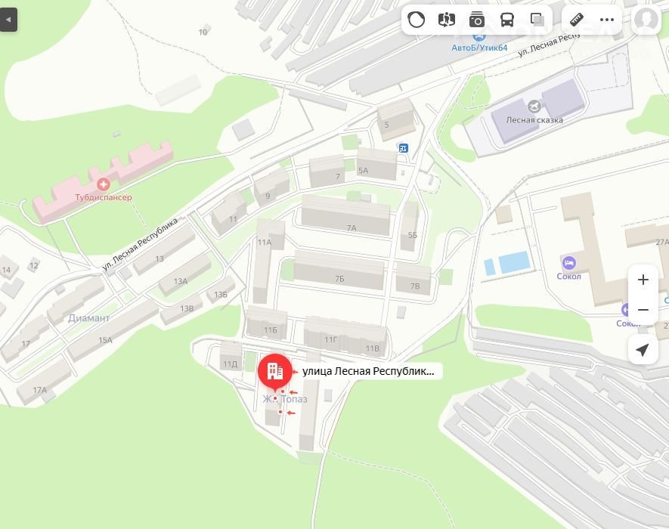669x529 pixels.
Task: Toggle moving public transport bus layer
Action: click(x=507, y=20)
